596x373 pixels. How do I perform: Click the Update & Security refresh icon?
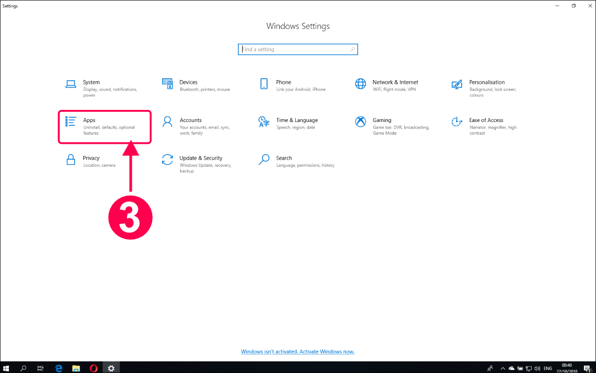(x=168, y=160)
